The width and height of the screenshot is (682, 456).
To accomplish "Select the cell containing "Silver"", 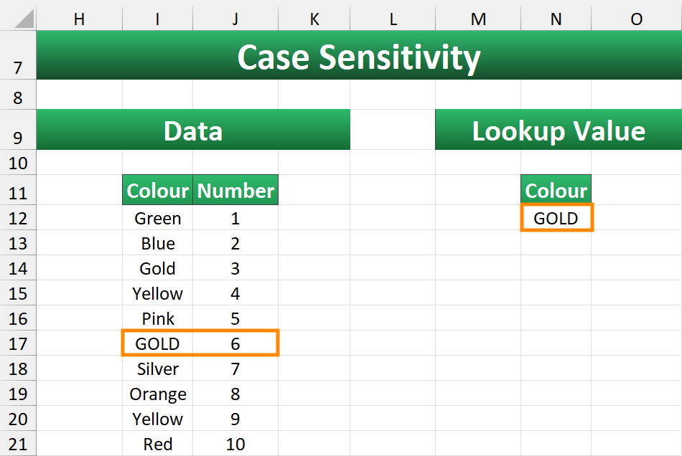I will (158, 369).
